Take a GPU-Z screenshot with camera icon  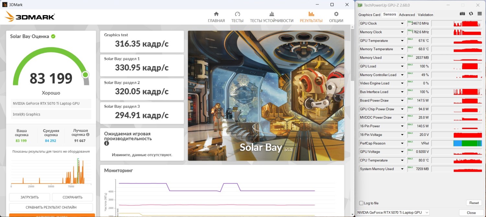pos(462,14)
